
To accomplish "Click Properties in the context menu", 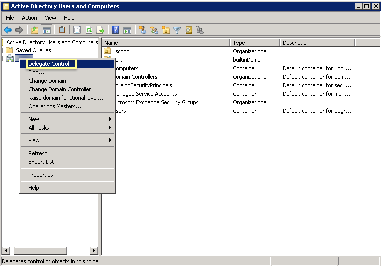I will click(40, 175).
